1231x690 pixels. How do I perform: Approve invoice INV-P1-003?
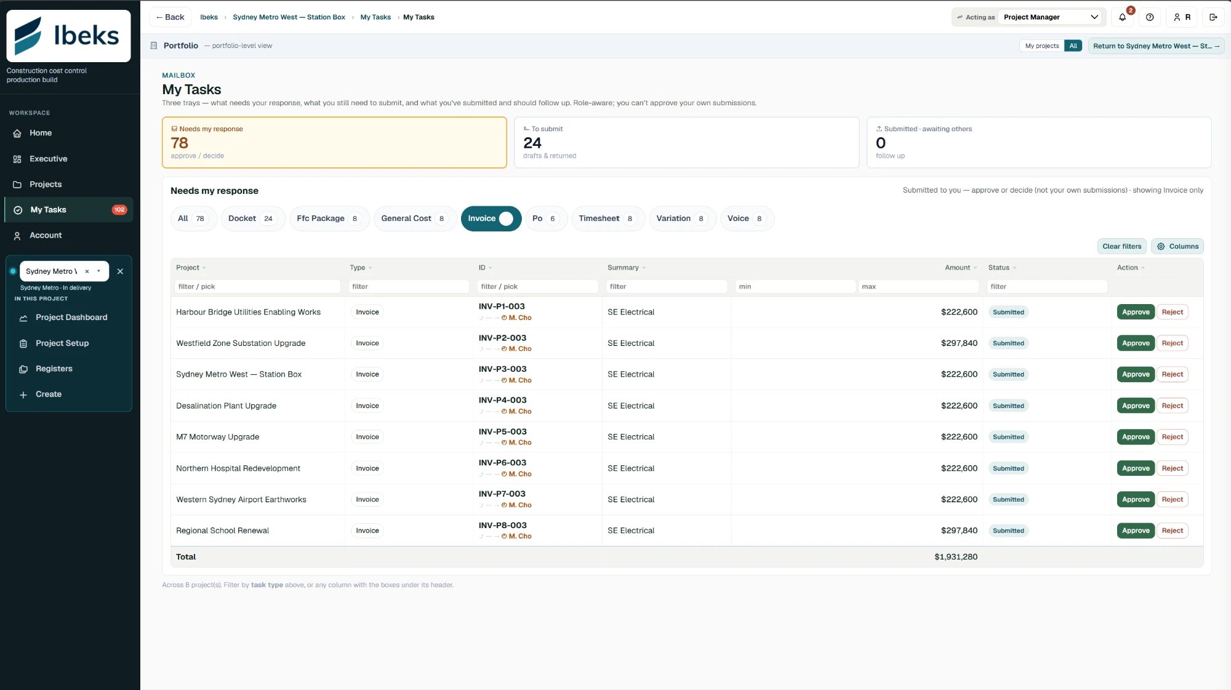(x=1135, y=312)
